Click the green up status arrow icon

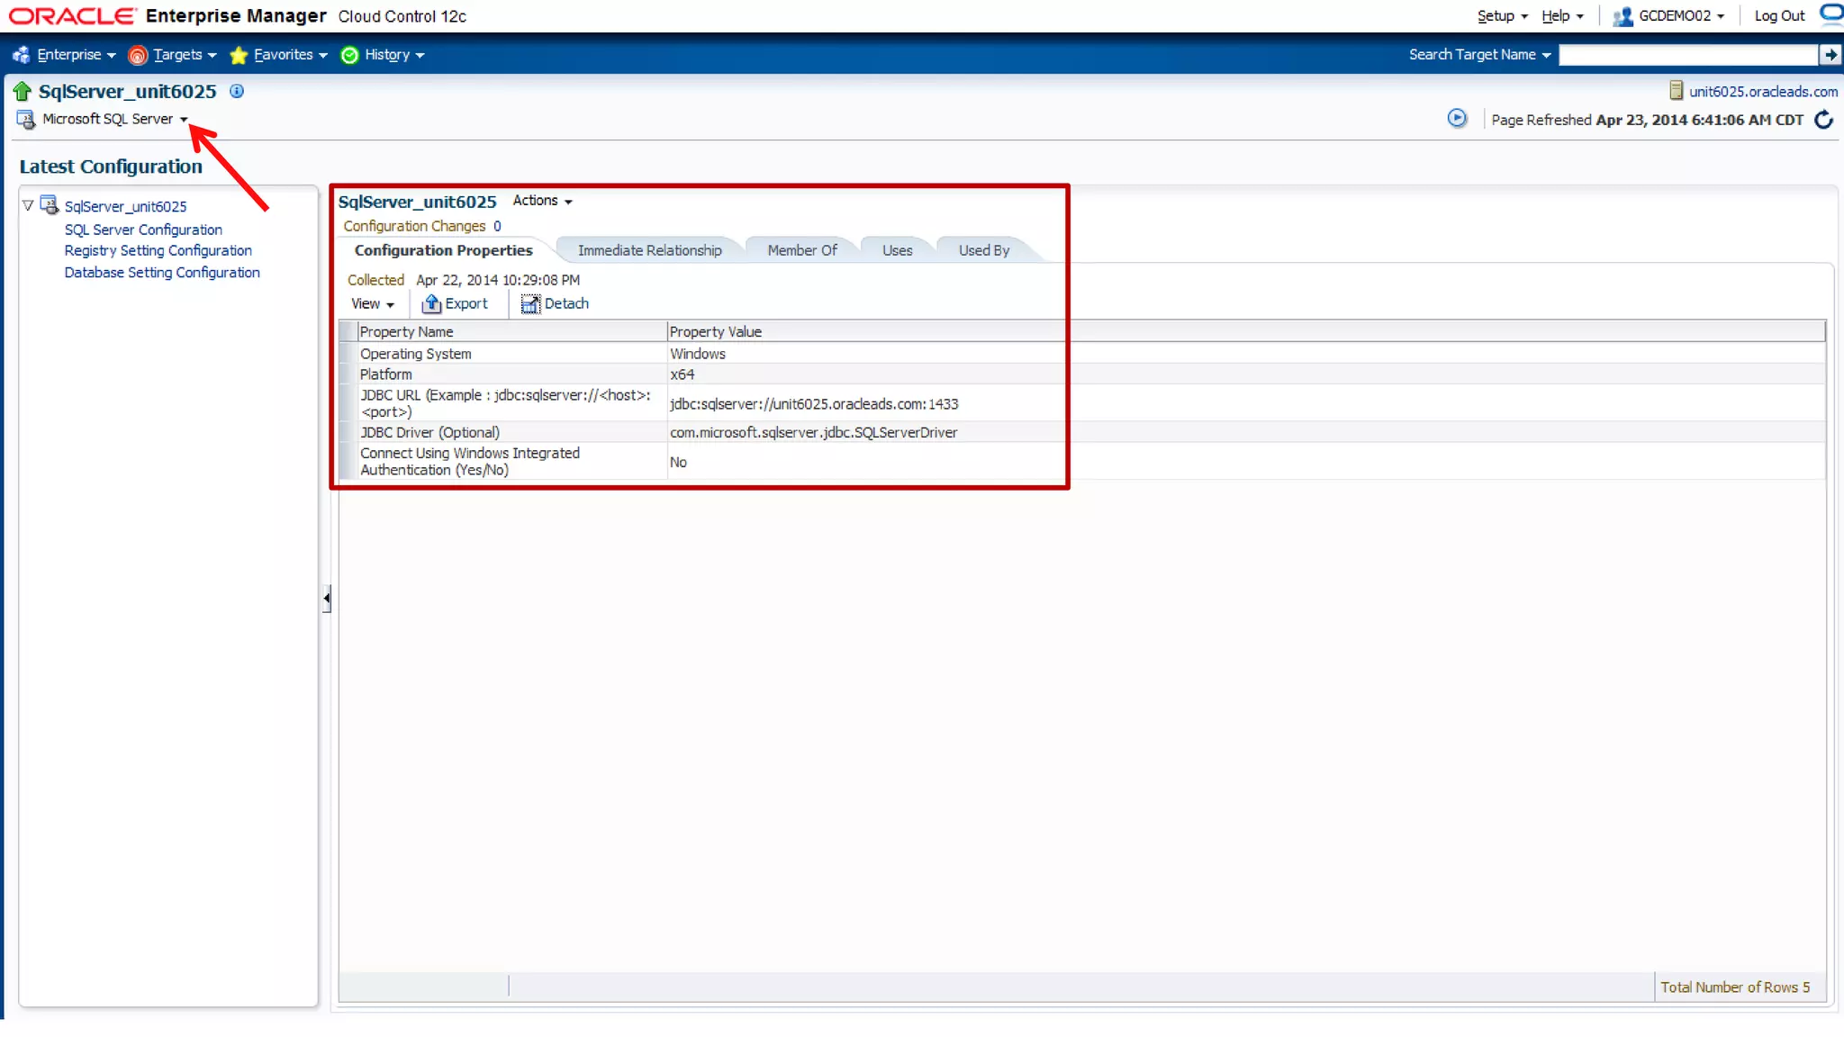tap(23, 91)
